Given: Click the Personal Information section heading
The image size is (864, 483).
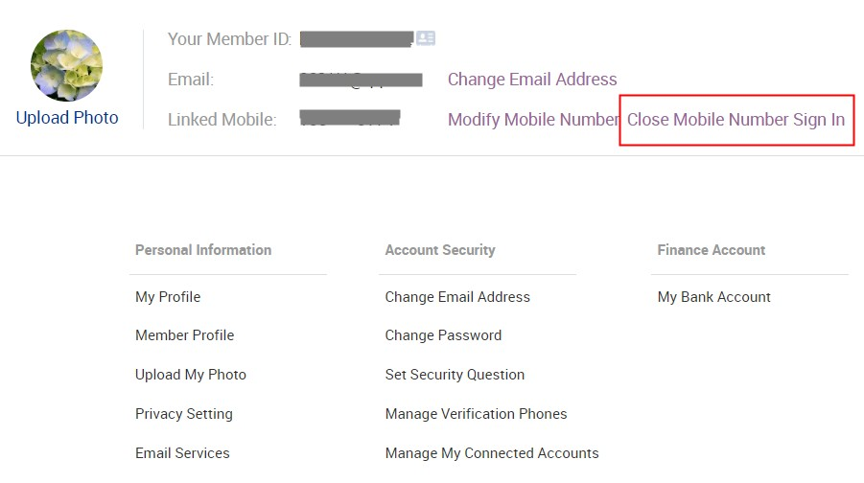Looking at the screenshot, I should pyautogui.click(x=203, y=250).
